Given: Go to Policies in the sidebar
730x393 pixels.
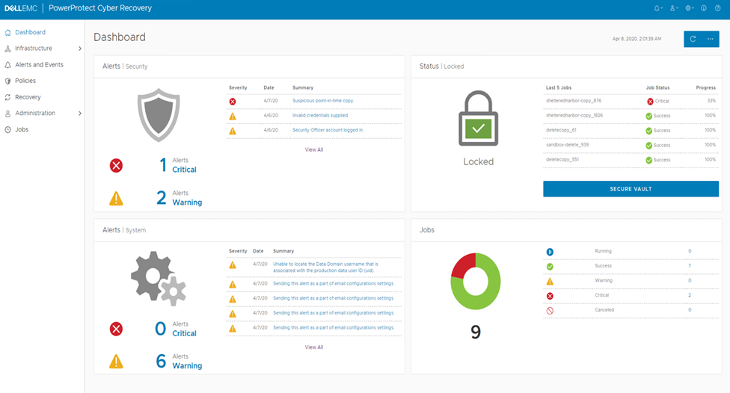Looking at the screenshot, I should point(25,81).
